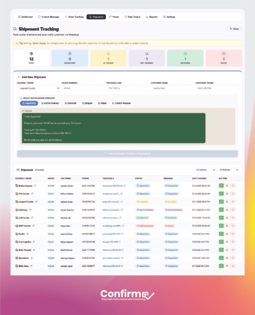The image size is (255, 315).
Task: Click the Customer Name input field
Action: click(x=171, y=89)
